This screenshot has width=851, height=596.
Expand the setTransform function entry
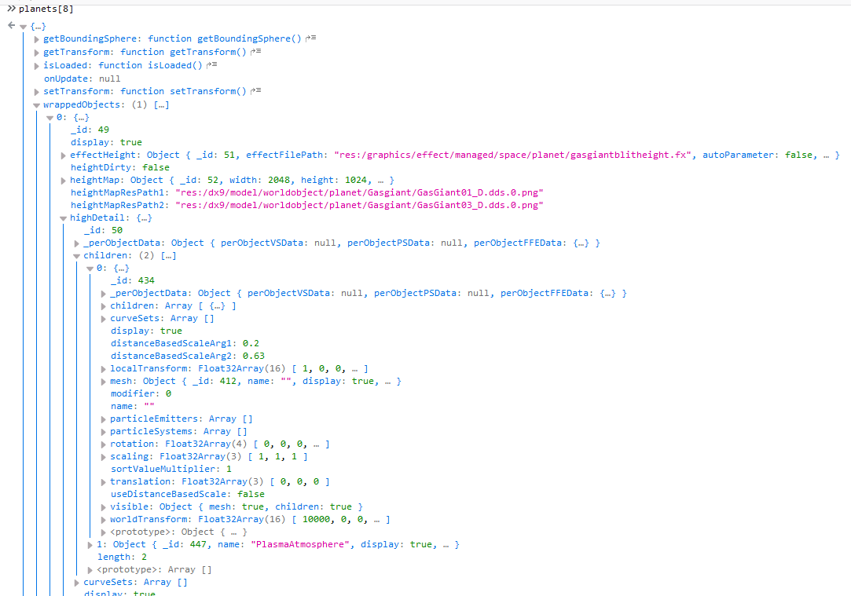[36, 92]
